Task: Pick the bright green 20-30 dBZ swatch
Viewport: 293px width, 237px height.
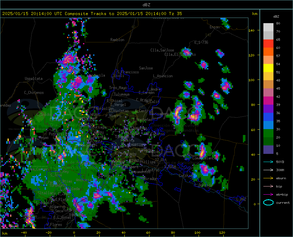Action: click(x=268, y=133)
